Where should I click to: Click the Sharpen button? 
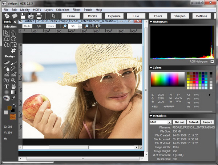pyautogui.click(x=180, y=16)
